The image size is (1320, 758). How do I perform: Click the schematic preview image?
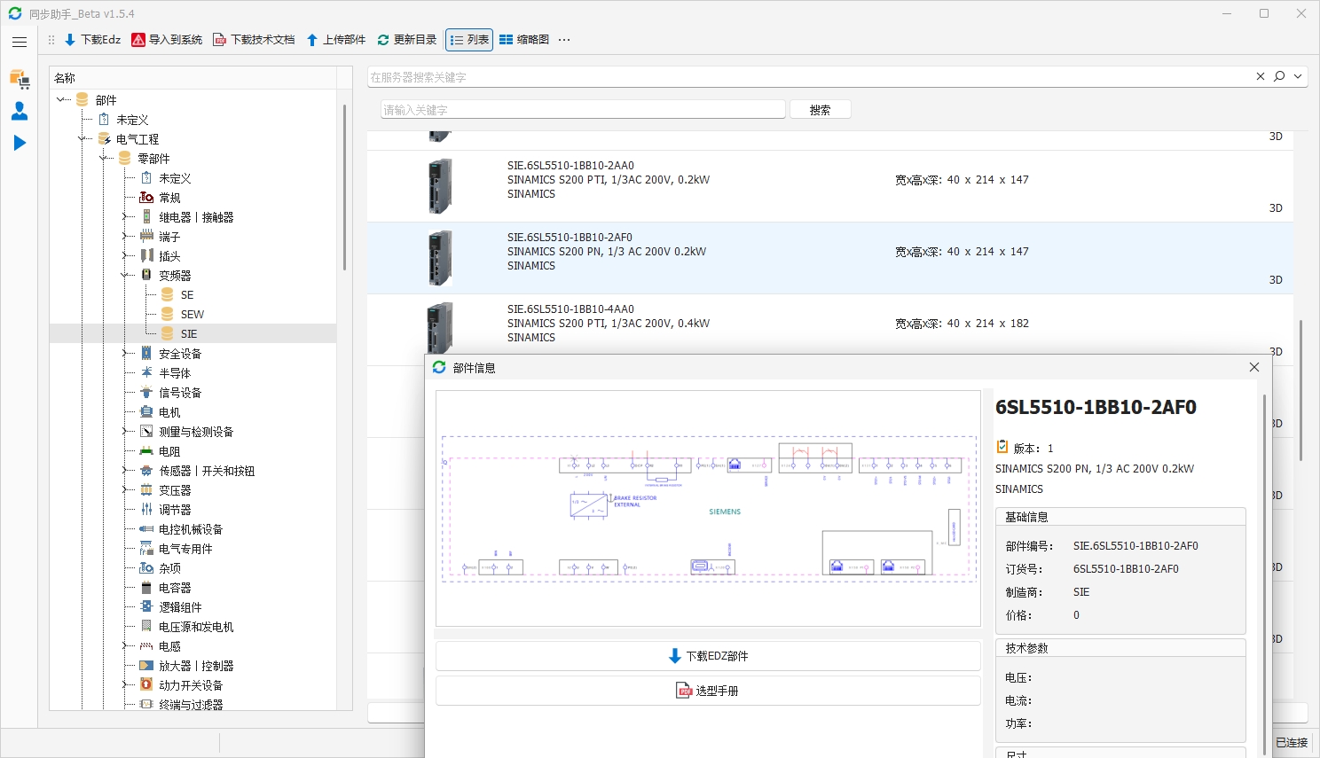[708, 508]
